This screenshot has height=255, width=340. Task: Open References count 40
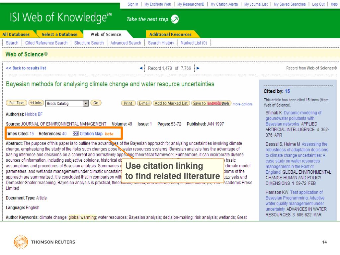tap(64, 133)
